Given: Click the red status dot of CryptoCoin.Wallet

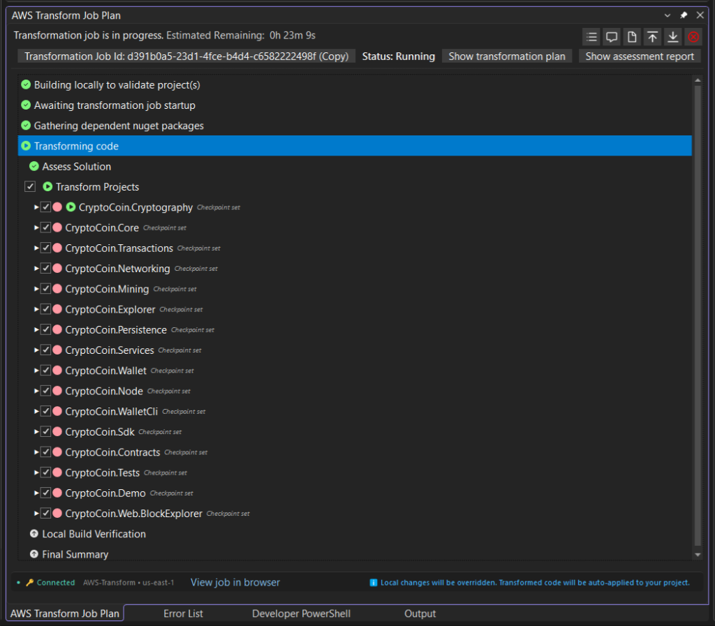Looking at the screenshot, I should coord(57,371).
